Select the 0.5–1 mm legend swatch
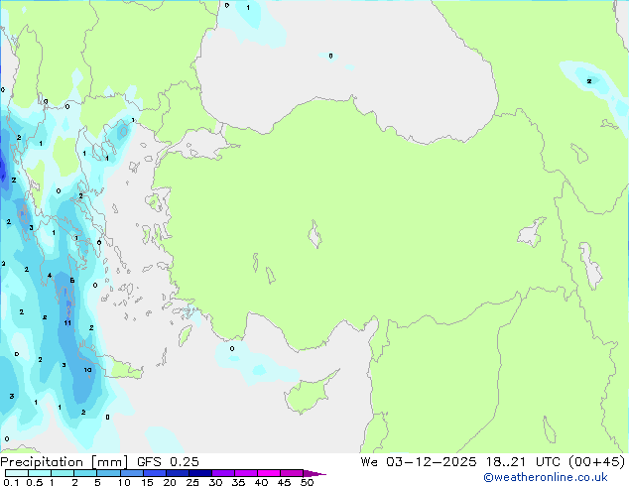Screen dimensions: 629x486 [x=40, y=473]
